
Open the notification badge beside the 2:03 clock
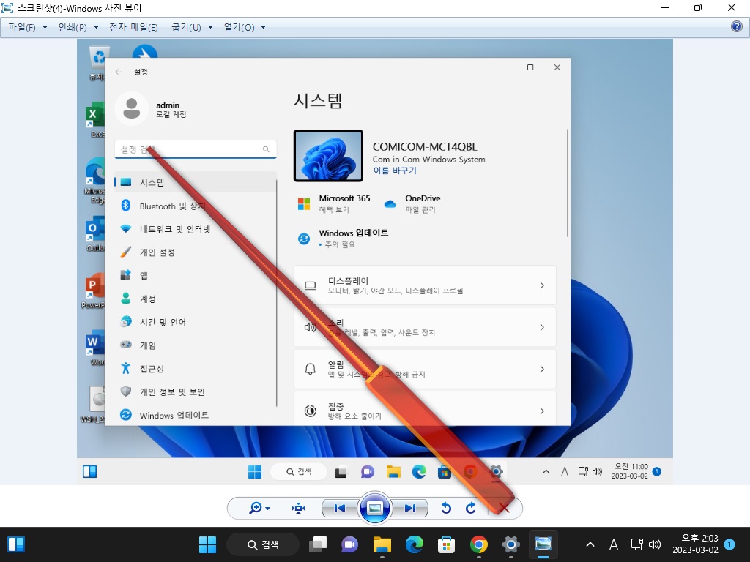[729, 544]
